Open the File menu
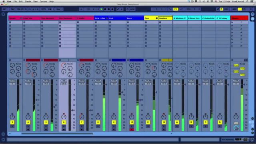Screen dimensions: 256x144 point(15,2)
